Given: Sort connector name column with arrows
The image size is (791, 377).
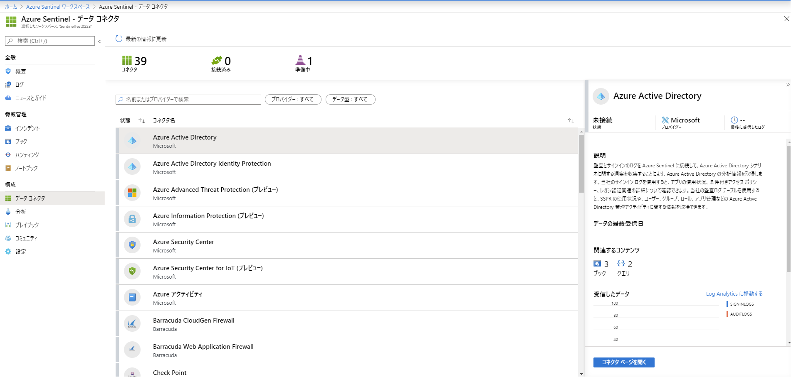Looking at the screenshot, I should click(x=571, y=121).
